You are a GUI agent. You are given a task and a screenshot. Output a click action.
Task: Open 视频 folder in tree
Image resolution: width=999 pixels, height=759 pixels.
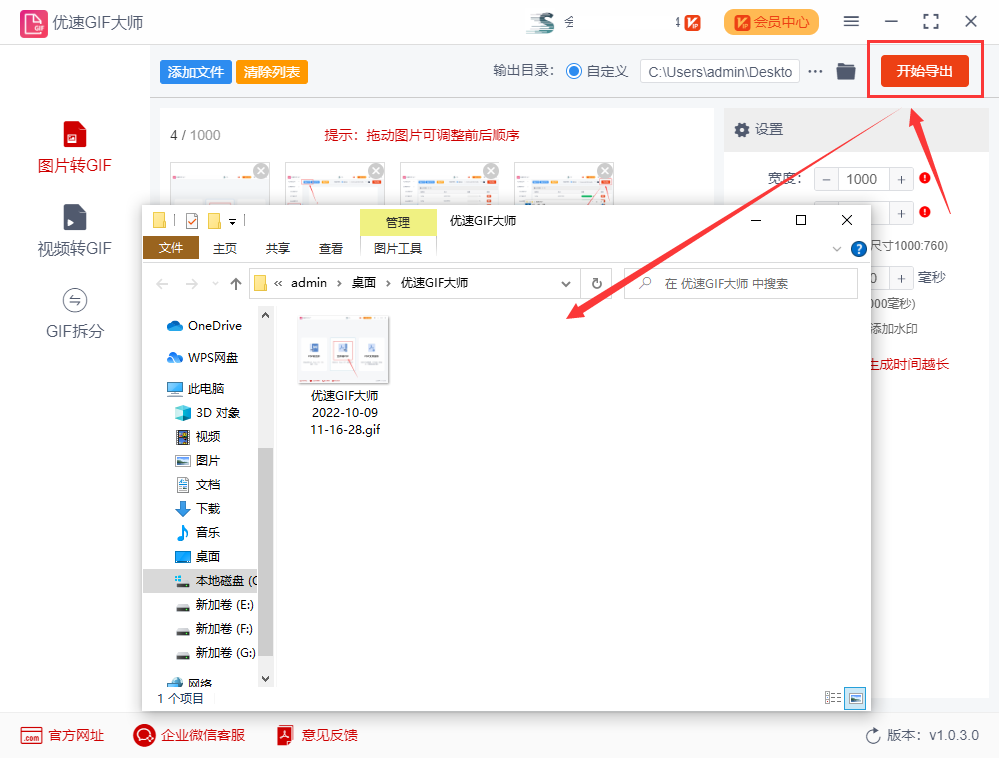pyautogui.click(x=198, y=437)
